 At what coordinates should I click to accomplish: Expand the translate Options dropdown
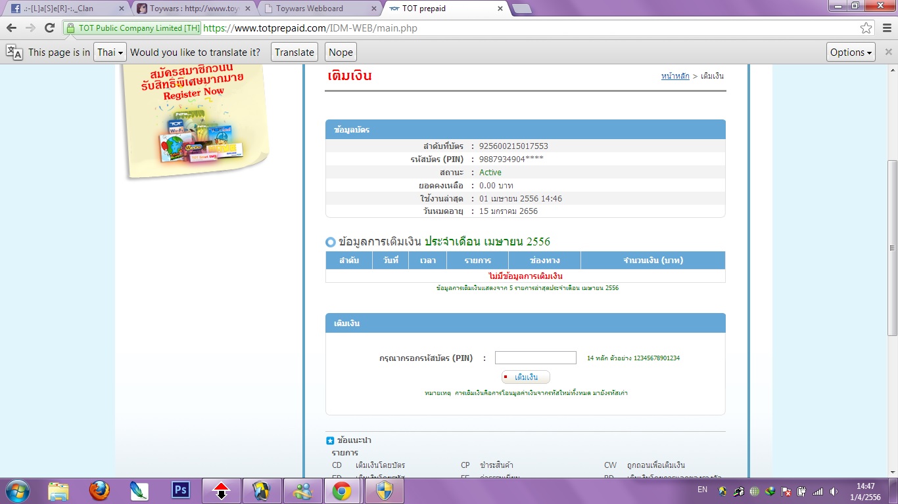click(851, 52)
